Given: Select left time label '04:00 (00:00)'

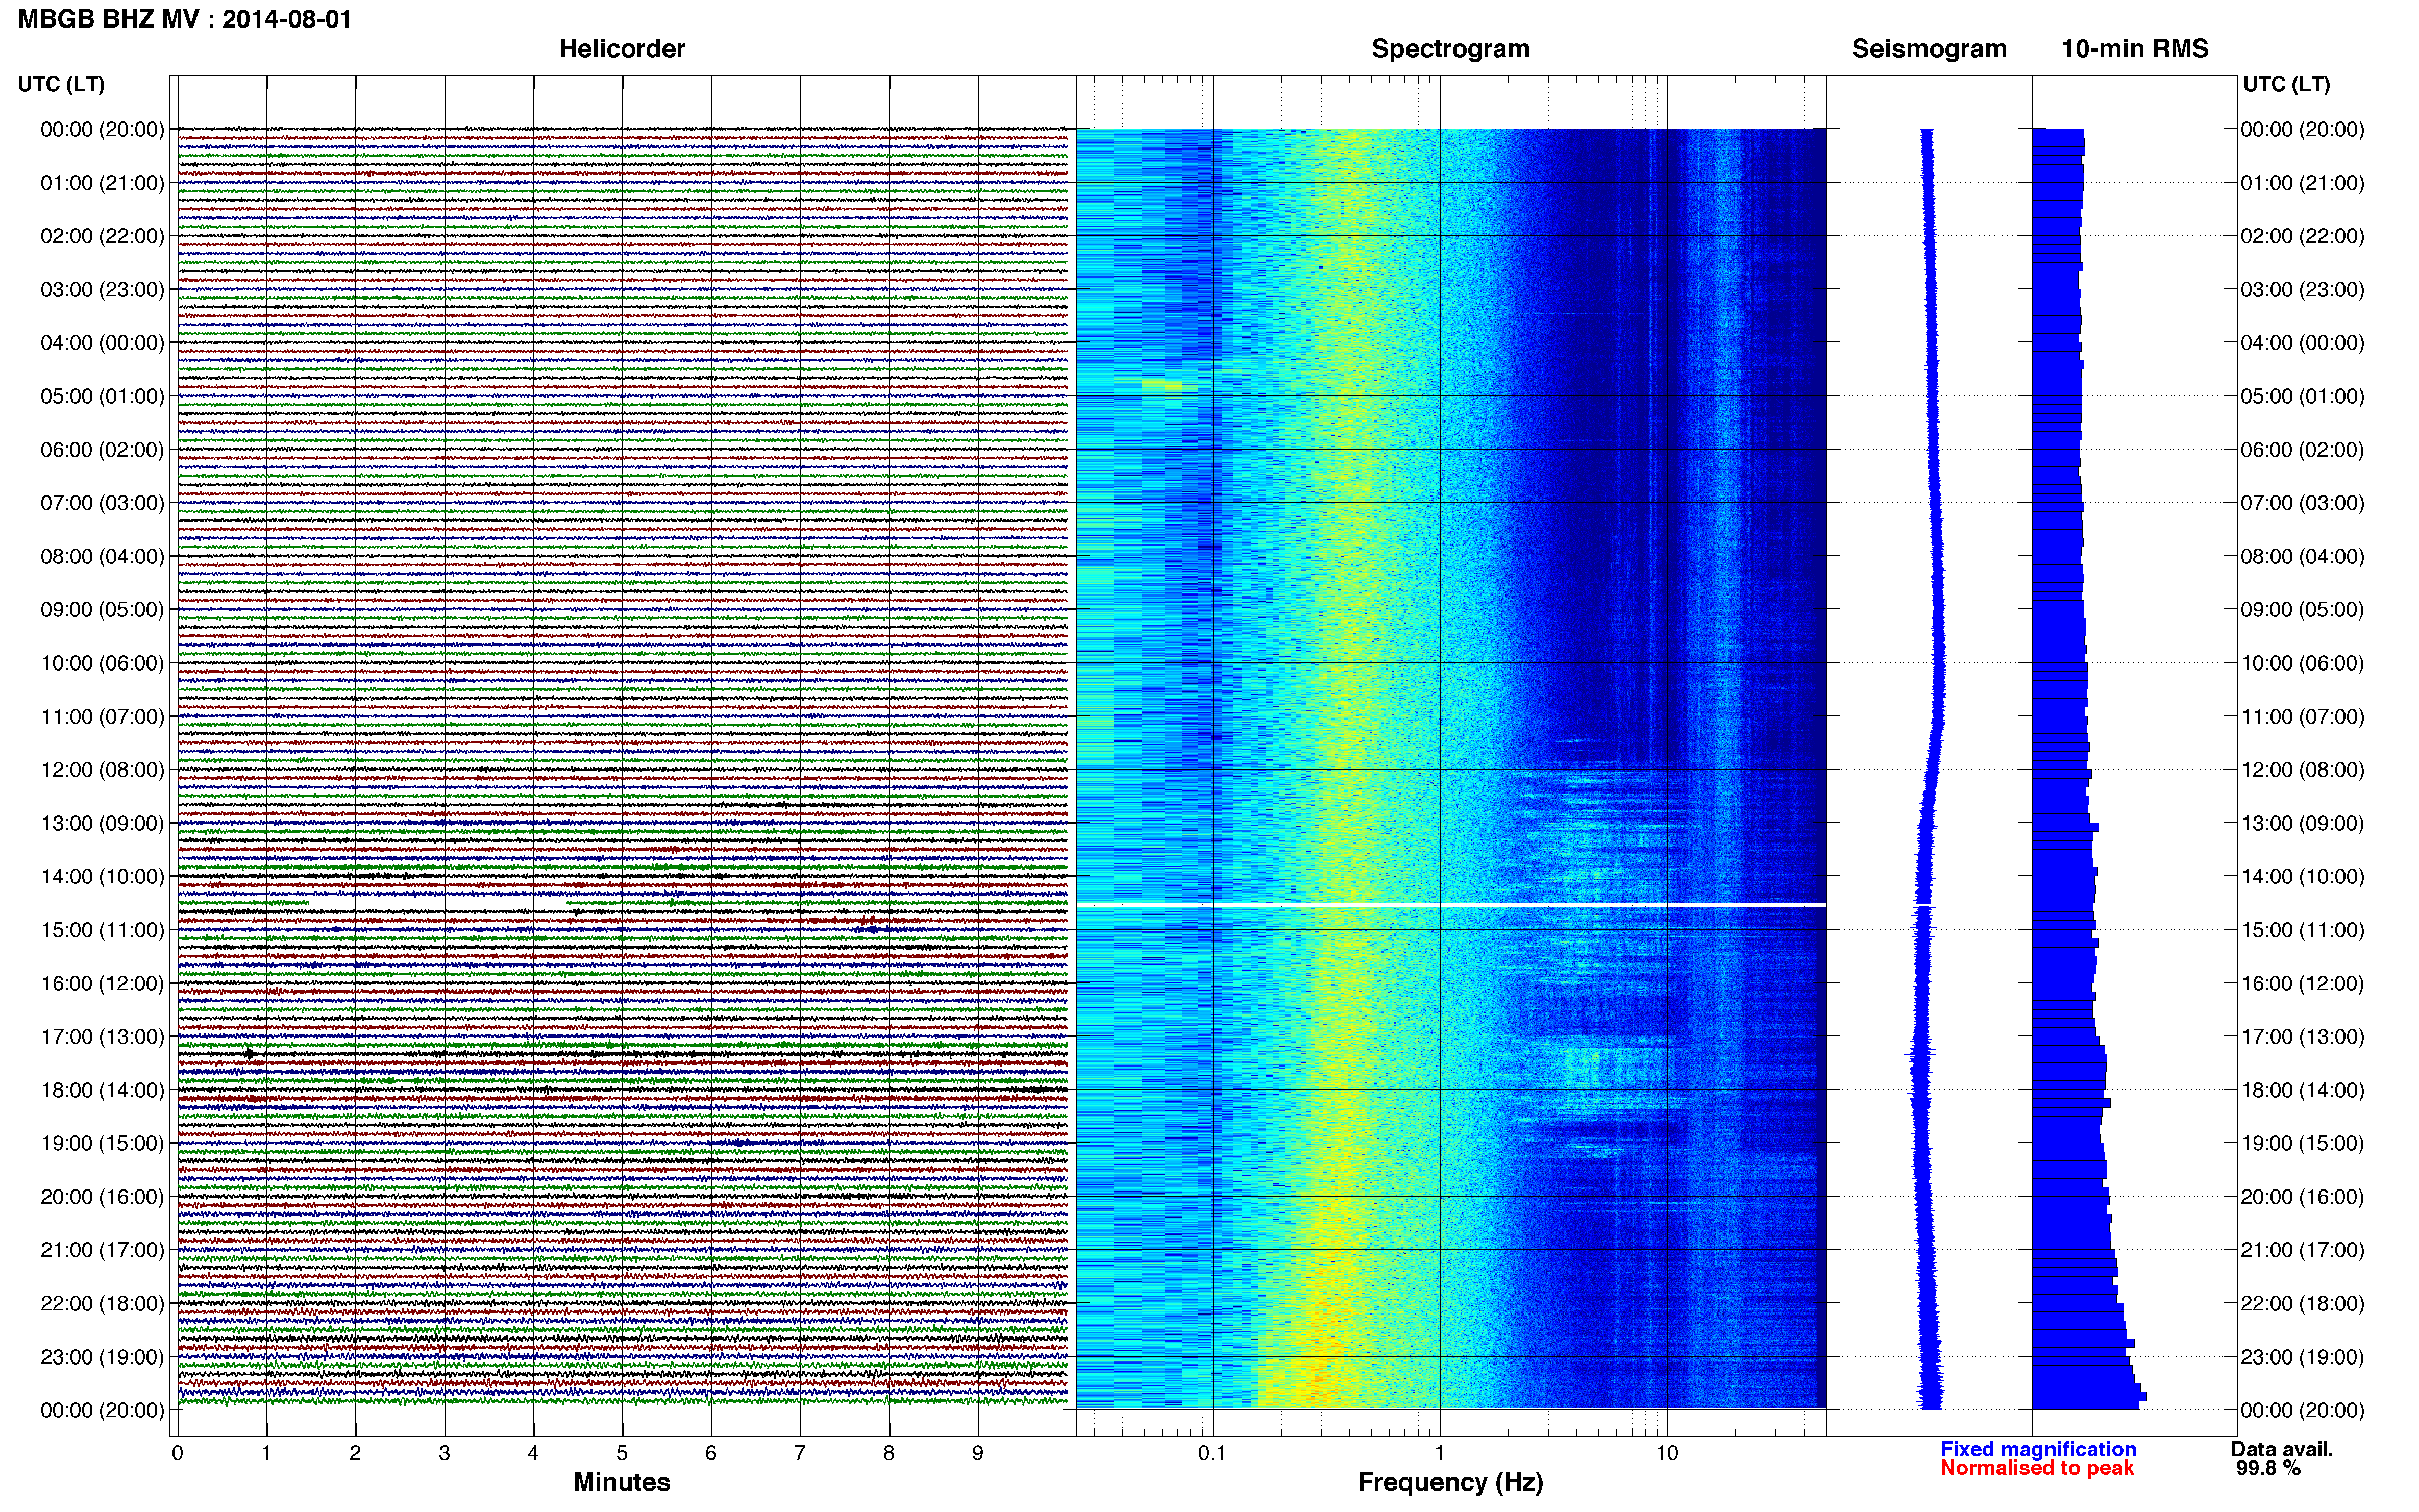Looking at the screenshot, I should point(102,343).
